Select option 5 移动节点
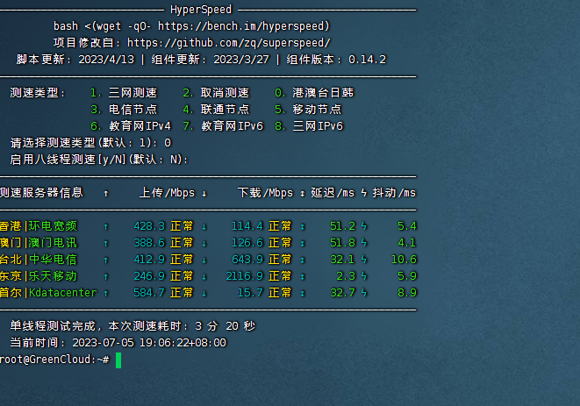580x406 pixels. pyautogui.click(x=308, y=110)
